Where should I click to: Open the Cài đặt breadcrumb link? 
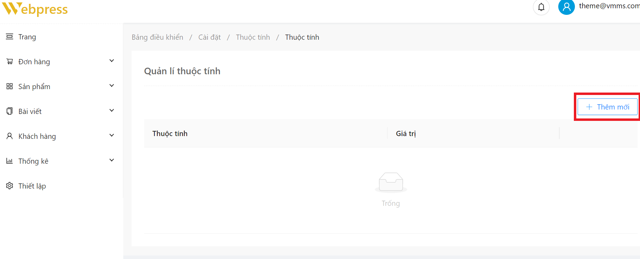[x=209, y=37]
